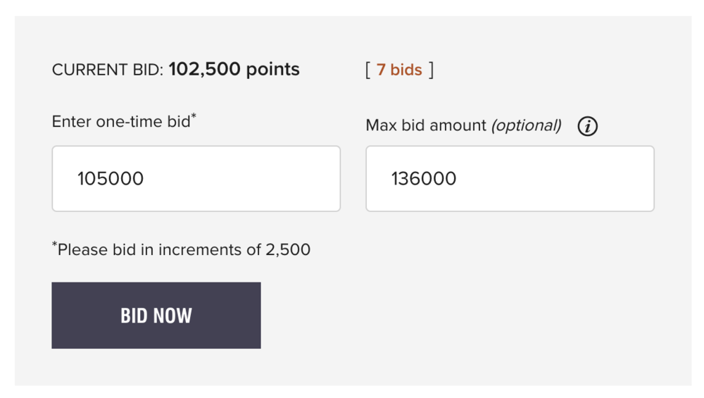Focus the one-time bid input field
The image size is (704, 398).
click(196, 178)
